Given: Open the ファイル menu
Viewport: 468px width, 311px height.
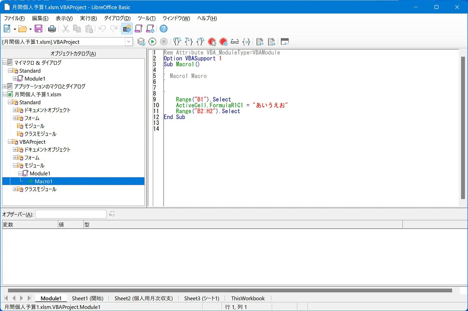Looking at the screenshot, I should tap(14, 18).
